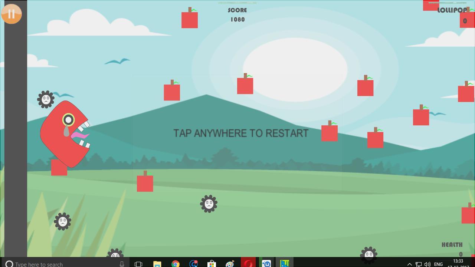Viewport: 475px width, 267px height.
Task: Expand the hidden system tray icons
Action: (409, 264)
